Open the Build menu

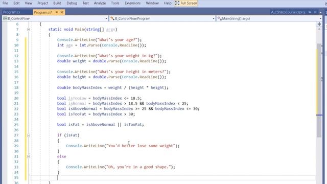(57, 3)
